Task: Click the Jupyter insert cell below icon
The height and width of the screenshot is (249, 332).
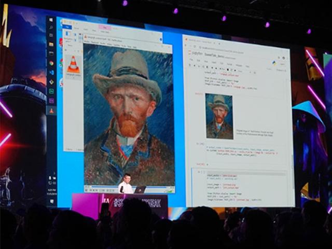Action: point(195,66)
